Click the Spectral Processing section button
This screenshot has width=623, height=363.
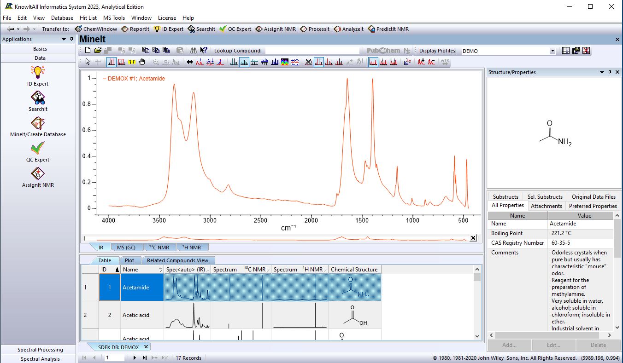40,350
